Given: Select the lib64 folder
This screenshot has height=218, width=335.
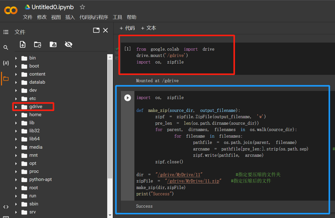Looking at the screenshot, I should [34, 139].
